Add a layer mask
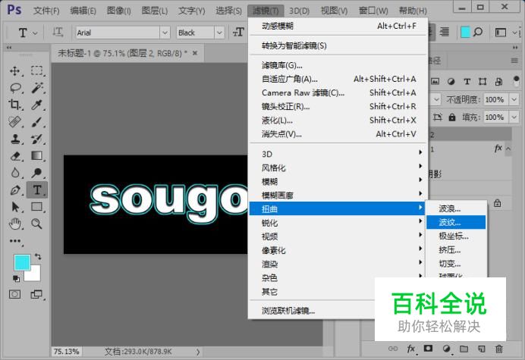The width and height of the screenshot is (525, 360). pyautogui.click(x=428, y=349)
